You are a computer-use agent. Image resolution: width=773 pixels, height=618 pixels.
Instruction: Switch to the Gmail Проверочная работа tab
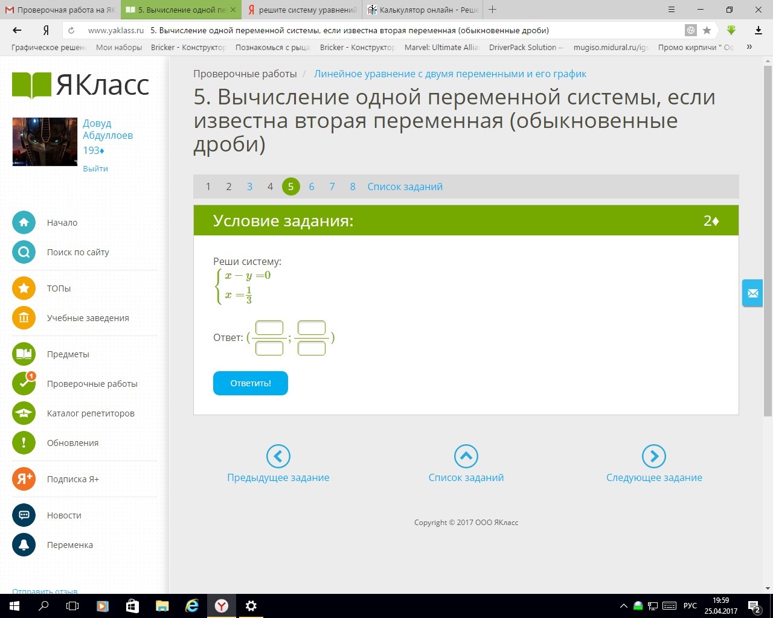point(60,10)
